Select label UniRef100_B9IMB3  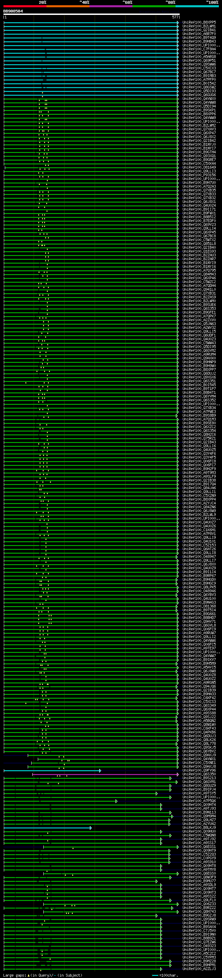(199, 76)
